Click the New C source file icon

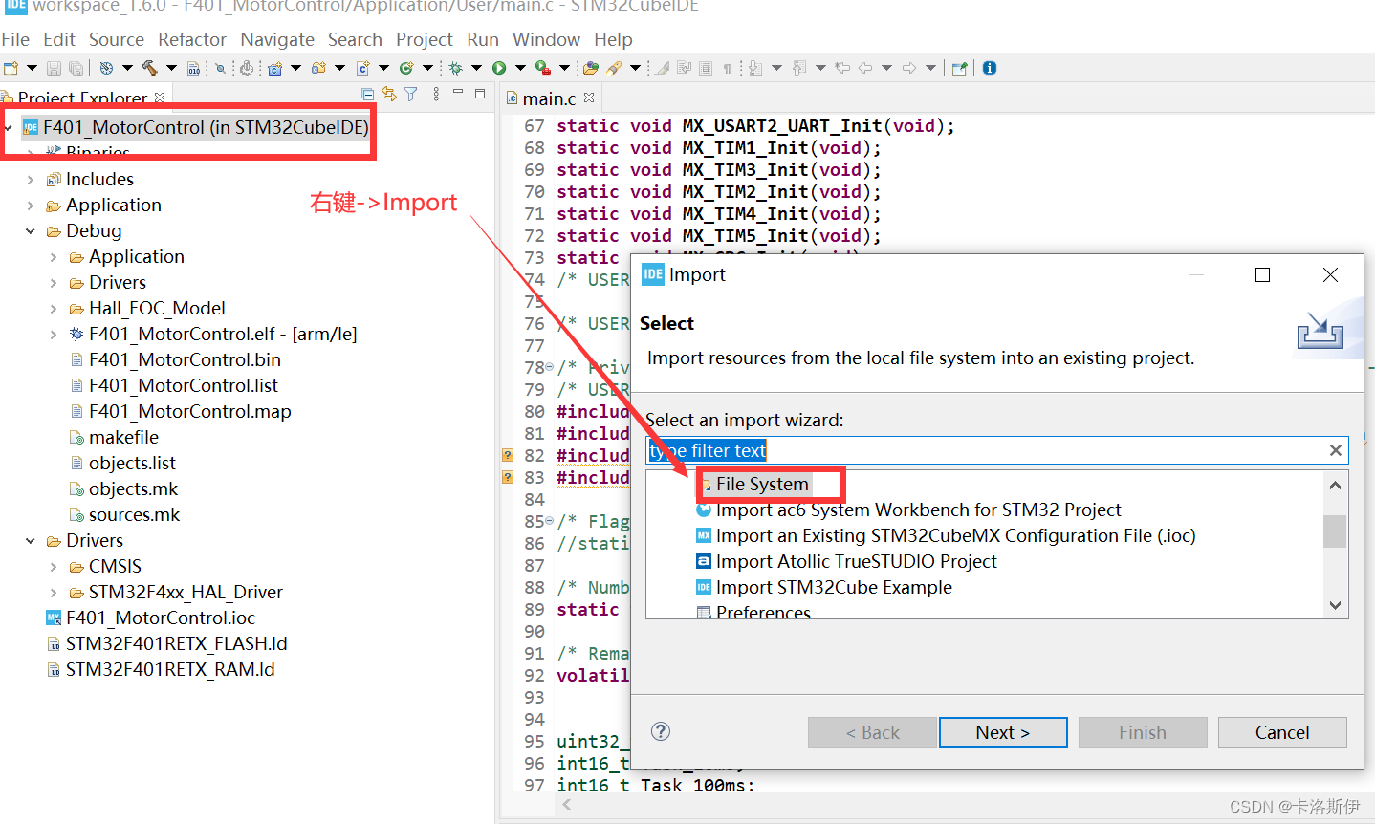tap(363, 68)
